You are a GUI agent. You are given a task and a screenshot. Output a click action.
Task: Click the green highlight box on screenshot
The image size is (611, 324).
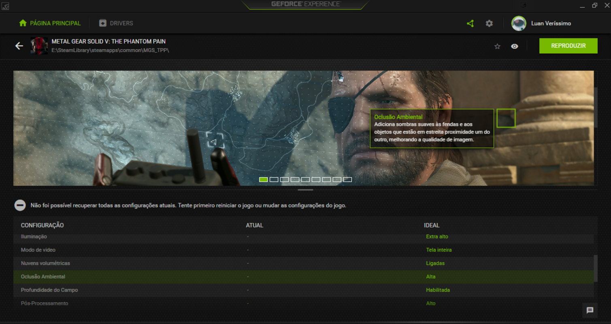point(506,118)
